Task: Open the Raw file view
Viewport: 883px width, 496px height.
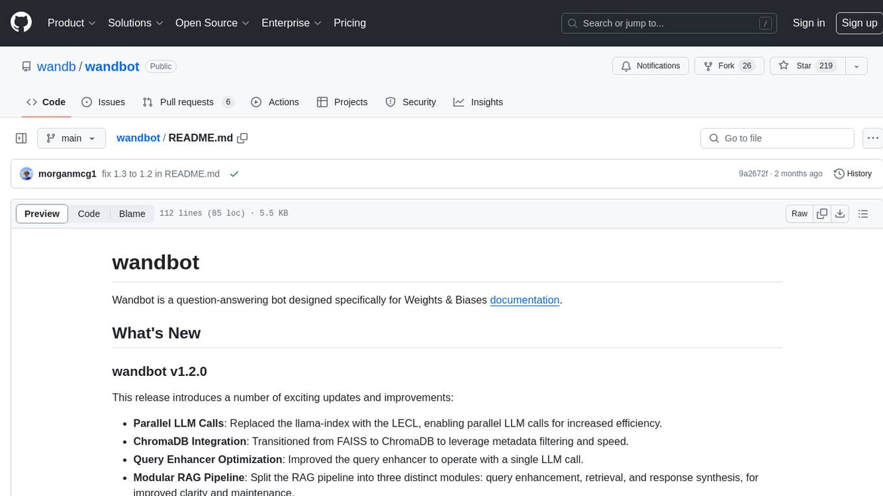Action: click(x=799, y=214)
